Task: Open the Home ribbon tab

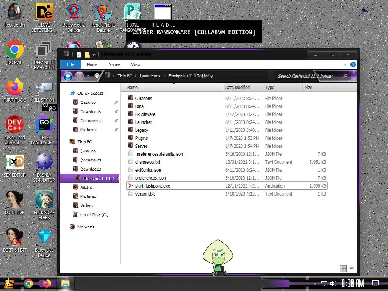Action: pyautogui.click(x=92, y=64)
